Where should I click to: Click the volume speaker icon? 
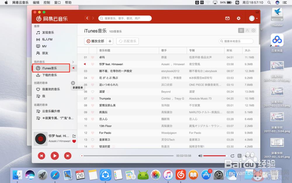click(x=200, y=156)
